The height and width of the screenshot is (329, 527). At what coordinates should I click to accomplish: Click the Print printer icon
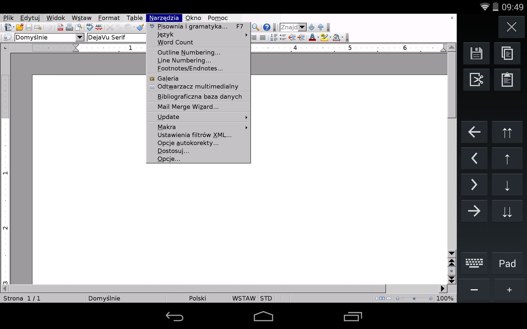coord(70,27)
